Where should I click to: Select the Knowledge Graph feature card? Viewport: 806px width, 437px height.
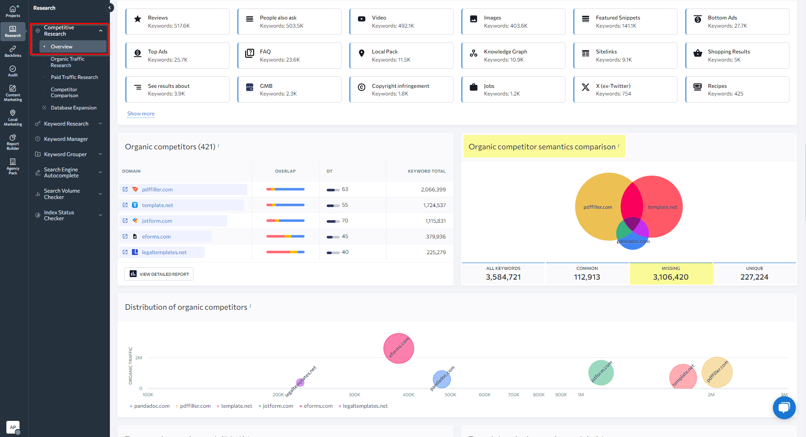click(513, 56)
